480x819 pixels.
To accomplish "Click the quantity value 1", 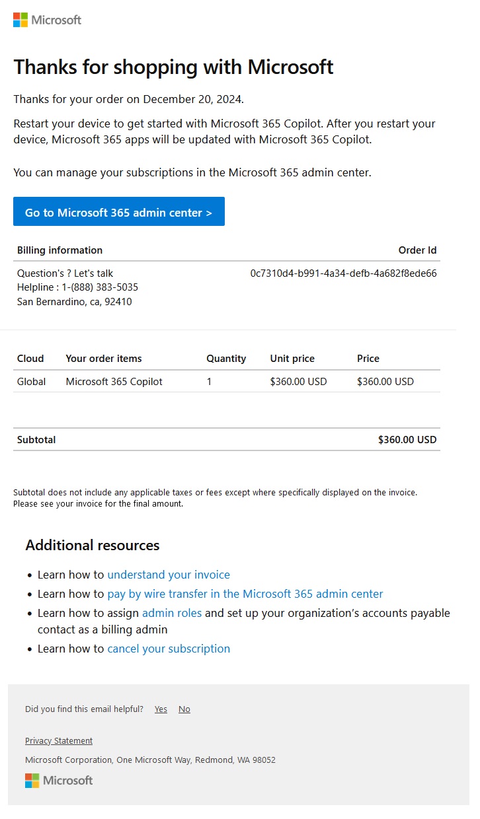I will tap(209, 381).
